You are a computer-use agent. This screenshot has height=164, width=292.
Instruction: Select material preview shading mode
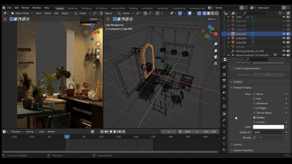pyautogui.click(x=213, y=13)
